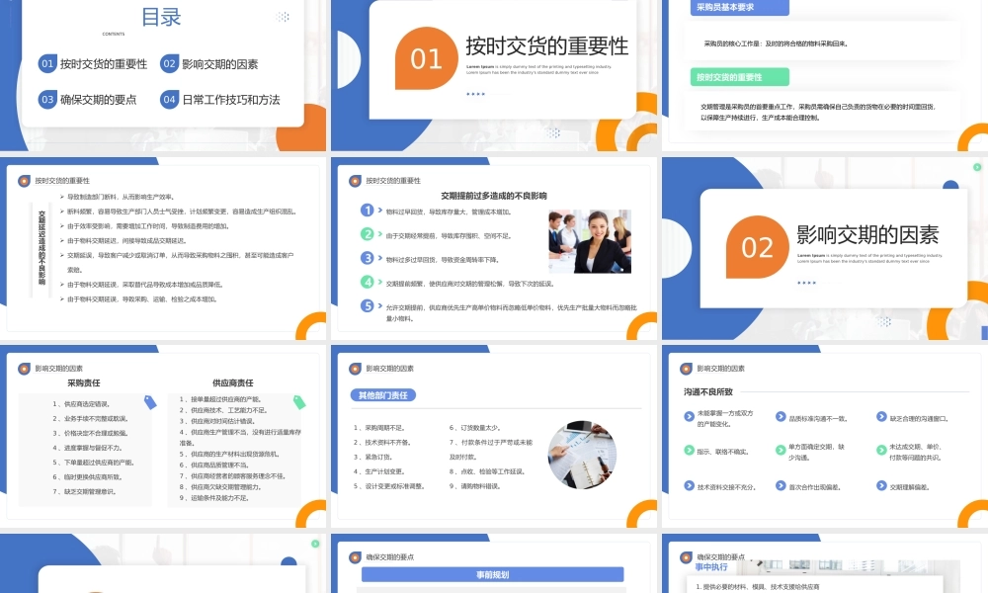
Task: Click heading 交期提前过多造成的不良影响
Action: (x=494, y=196)
